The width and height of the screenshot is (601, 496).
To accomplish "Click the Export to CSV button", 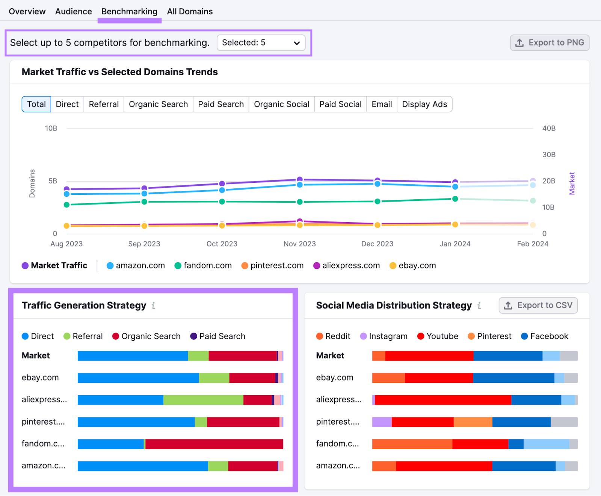I will coord(538,305).
